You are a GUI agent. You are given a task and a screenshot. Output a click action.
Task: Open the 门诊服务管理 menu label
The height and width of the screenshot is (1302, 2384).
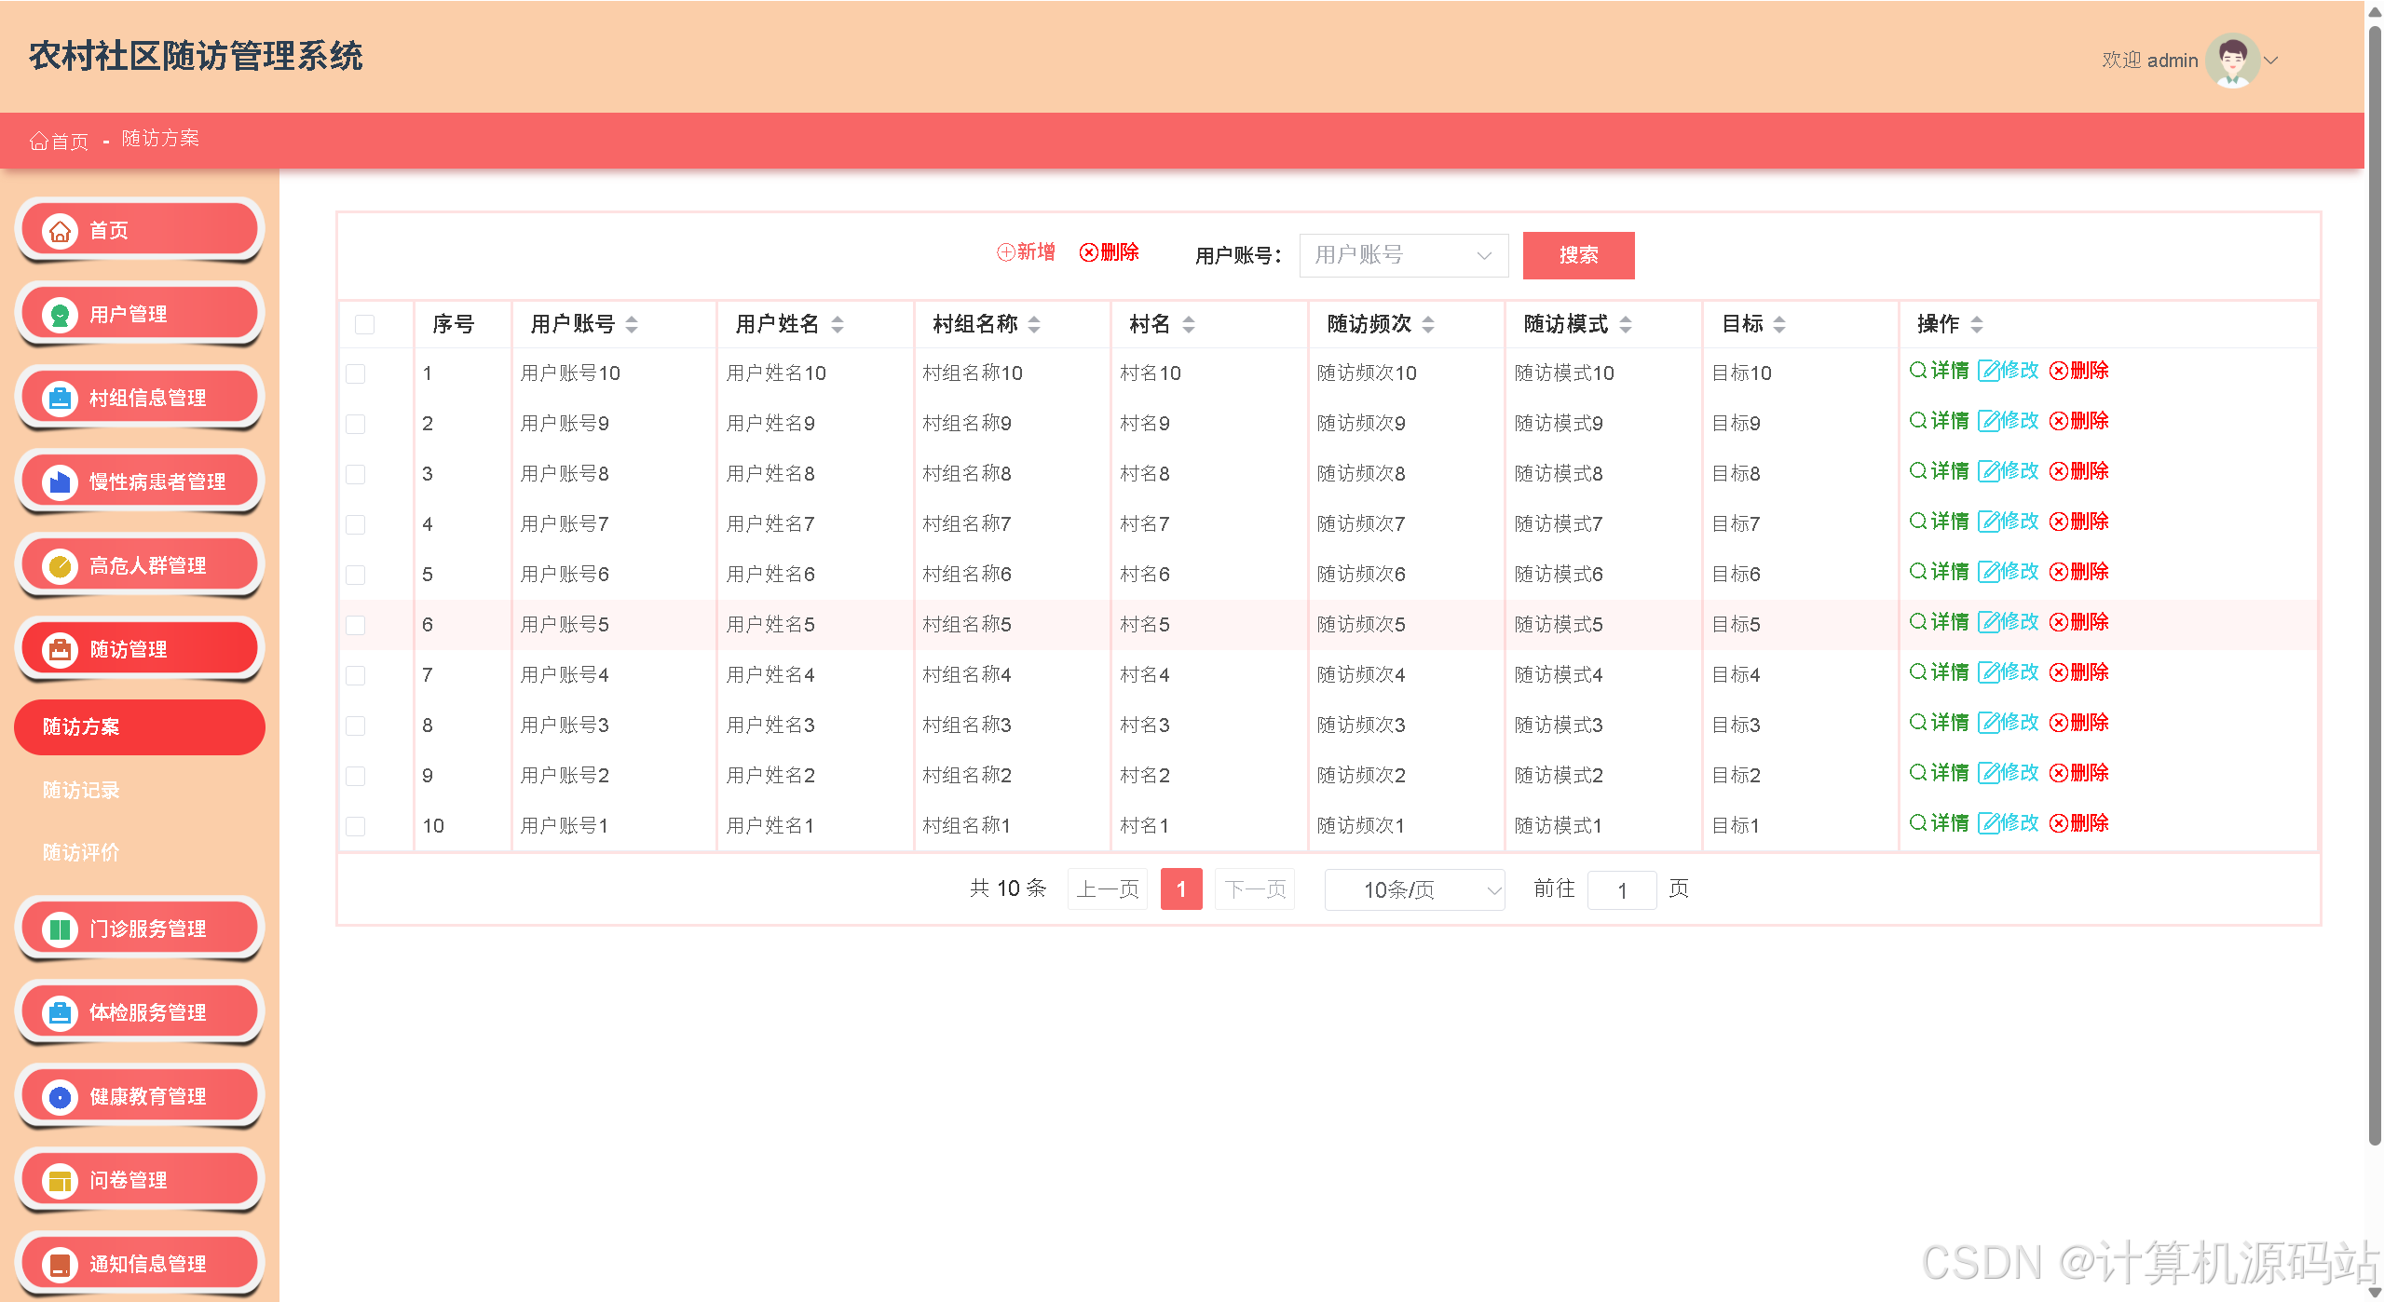click(148, 929)
